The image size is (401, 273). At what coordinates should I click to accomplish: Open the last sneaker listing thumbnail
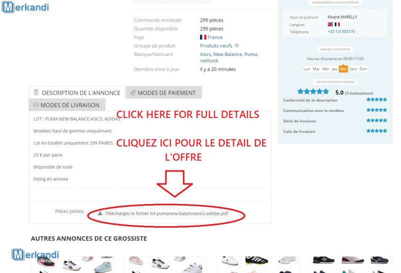point(350,264)
